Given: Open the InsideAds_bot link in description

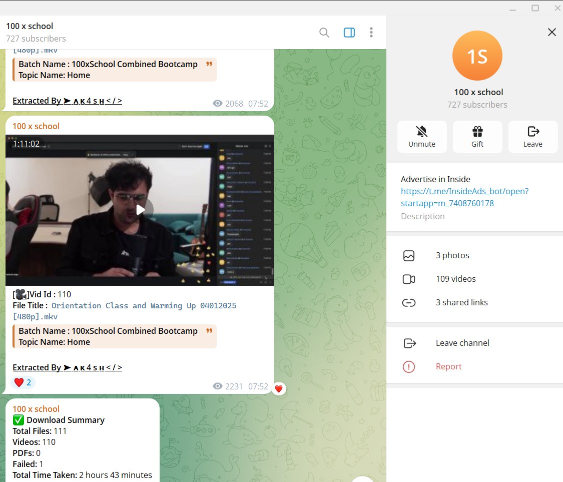Looking at the screenshot, I should coord(464,197).
